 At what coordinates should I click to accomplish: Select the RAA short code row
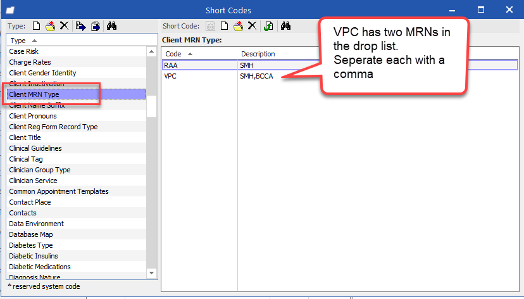(x=340, y=65)
